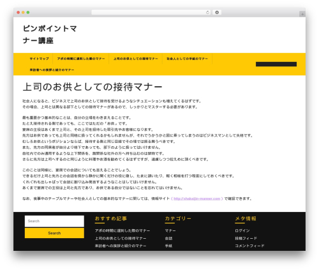Select 上司のお供としての接待マナー in yellow navigation

tap(136, 59)
